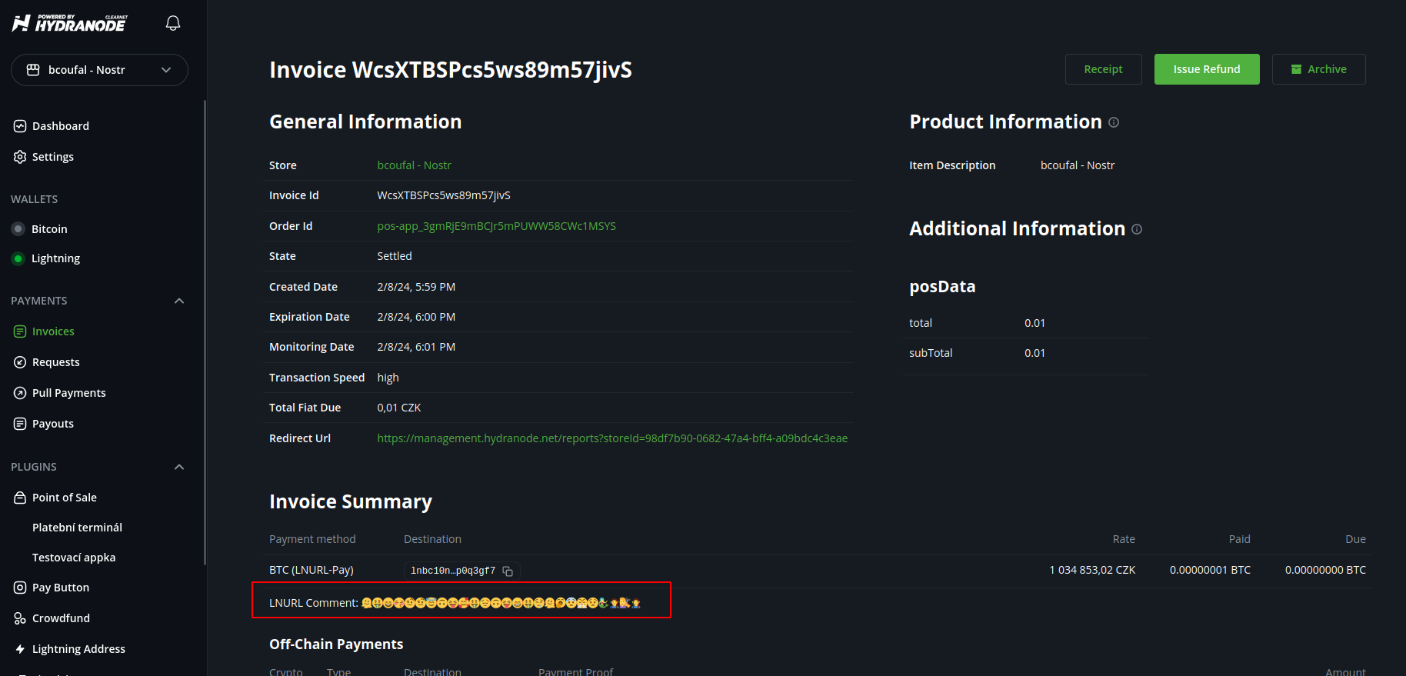Open the Lightning Address plugin
Viewport: 1406px width, 676px height.
point(78,649)
